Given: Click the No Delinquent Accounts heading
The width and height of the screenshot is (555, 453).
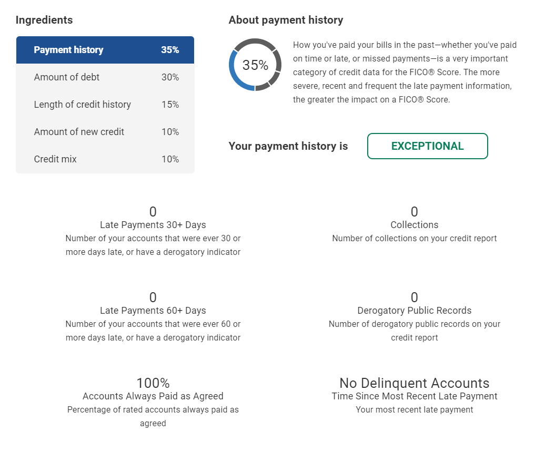Looking at the screenshot, I should [x=414, y=383].
